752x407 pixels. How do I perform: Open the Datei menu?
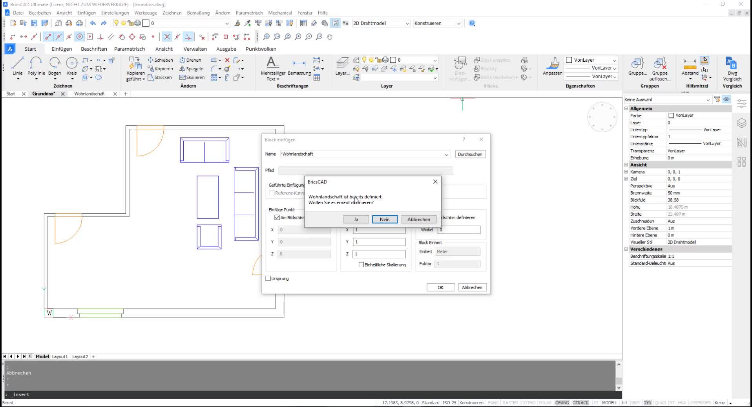(x=18, y=13)
